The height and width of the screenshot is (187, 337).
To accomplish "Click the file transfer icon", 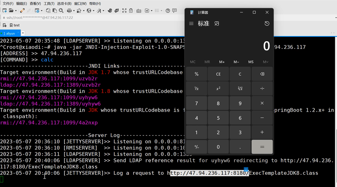I will (x=79, y=10).
